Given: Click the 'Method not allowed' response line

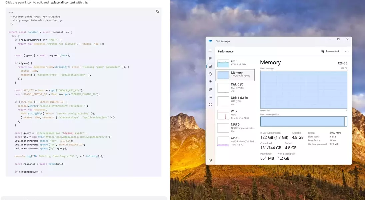Looking at the screenshot, I should (x=61, y=44).
